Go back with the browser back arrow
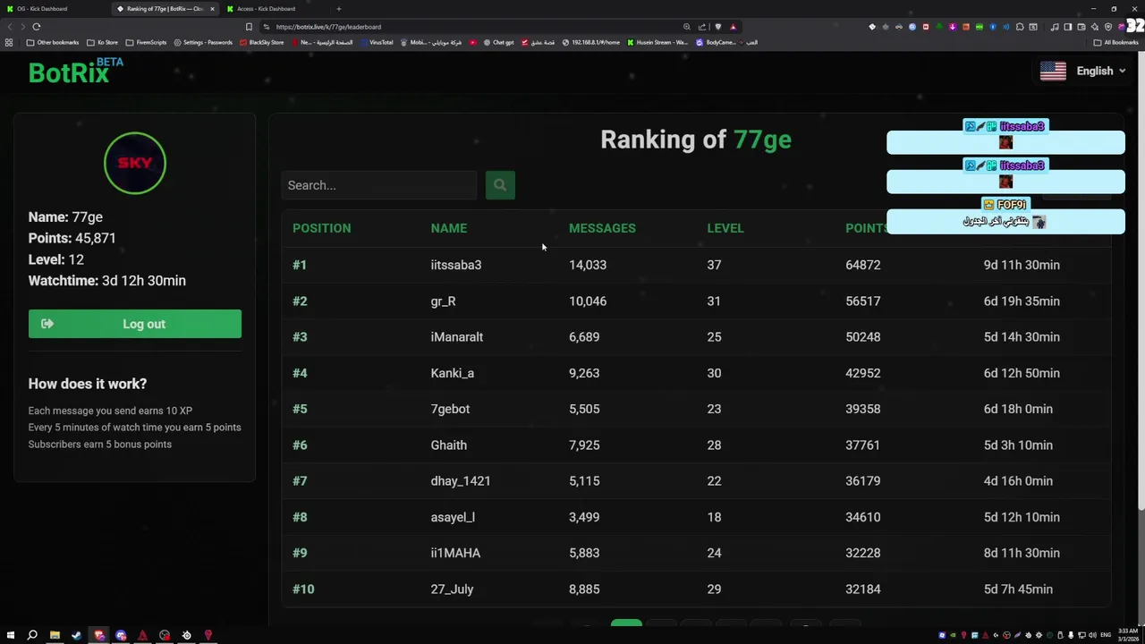This screenshot has height=644, width=1145. (x=10, y=27)
